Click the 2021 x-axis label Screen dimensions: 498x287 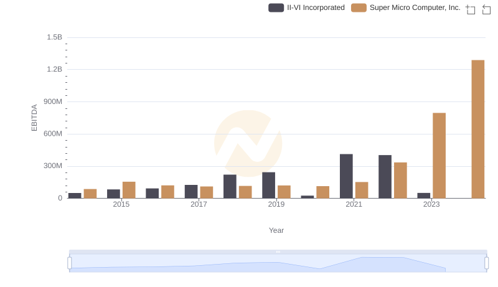[x=354, y=204]
